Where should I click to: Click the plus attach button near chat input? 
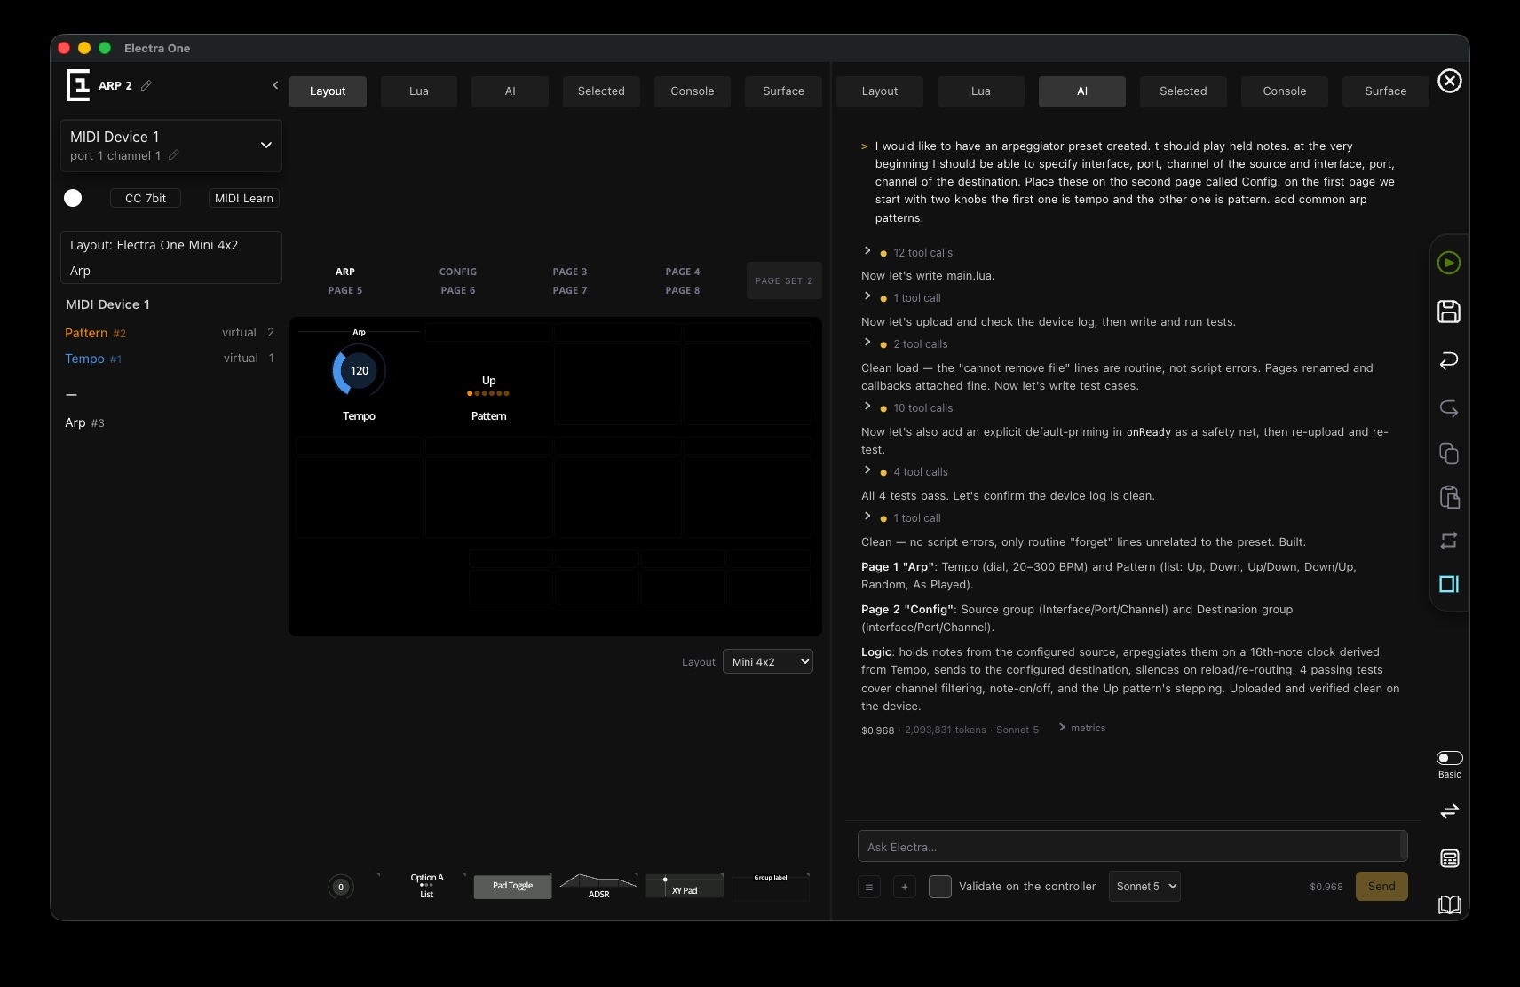(x=905, y=886)
